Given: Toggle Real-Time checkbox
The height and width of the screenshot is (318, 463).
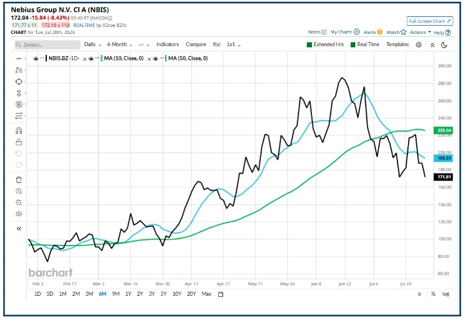Looking at the screenshot, I should pos(352,44).
